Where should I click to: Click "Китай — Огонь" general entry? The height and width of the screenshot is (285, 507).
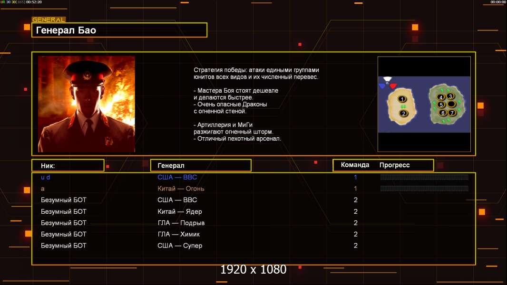pyautogui.click(x=181, y=189)
